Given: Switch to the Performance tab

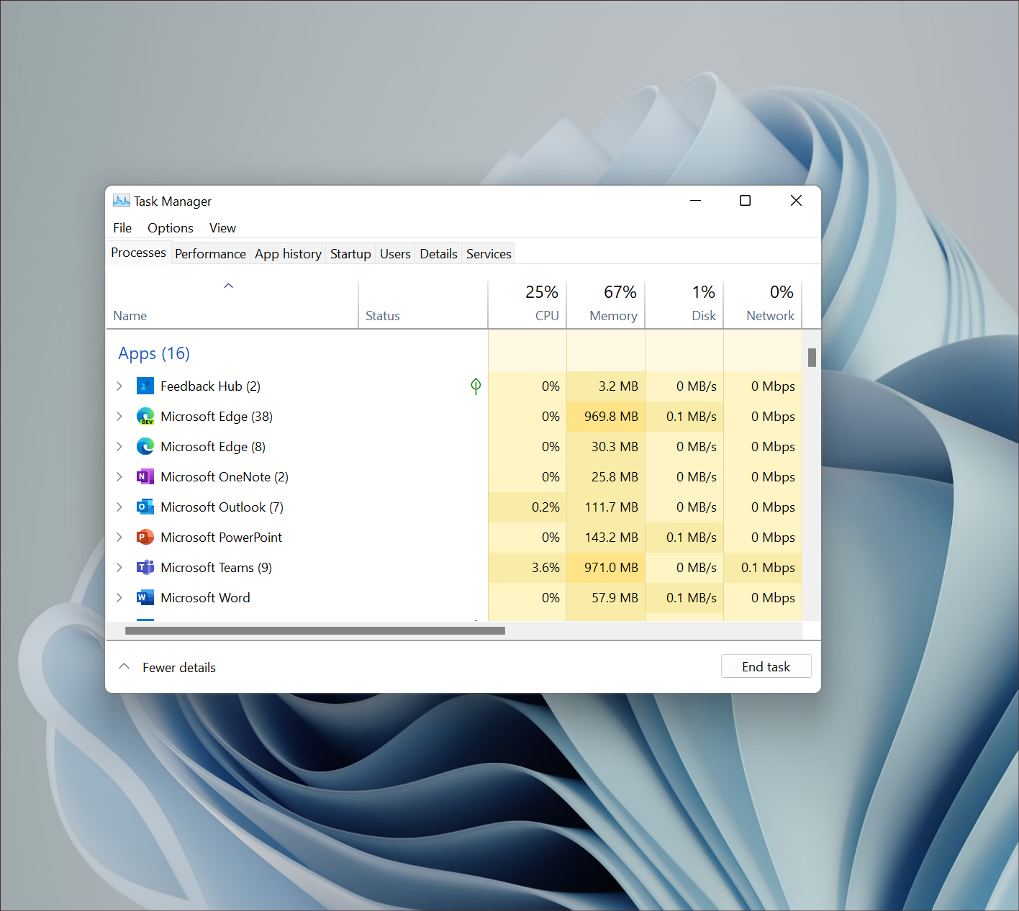Looking at the screenshot, I should click(210, 254).
